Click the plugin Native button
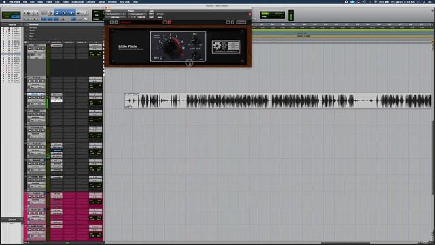The image size is (435, 245). 160,17
